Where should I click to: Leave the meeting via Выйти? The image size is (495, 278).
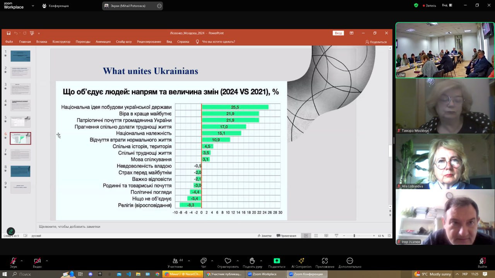[482, 261]
